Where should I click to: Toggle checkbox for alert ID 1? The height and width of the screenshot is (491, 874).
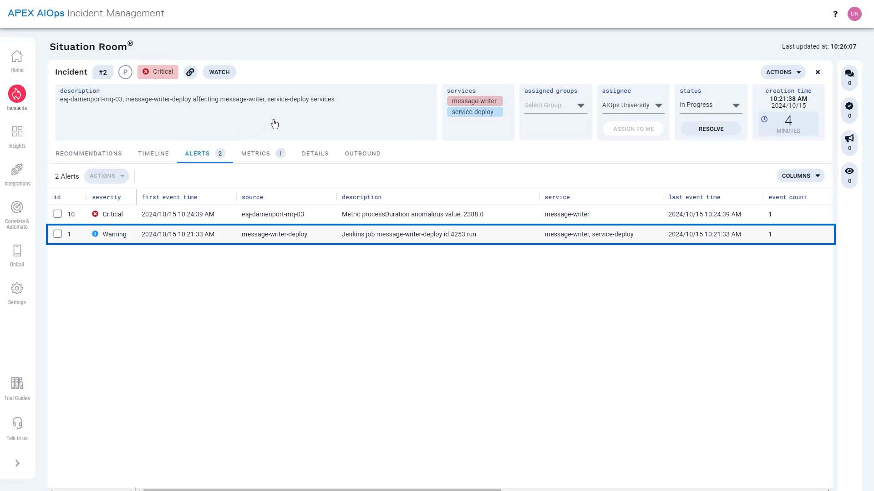coord(58,234)
